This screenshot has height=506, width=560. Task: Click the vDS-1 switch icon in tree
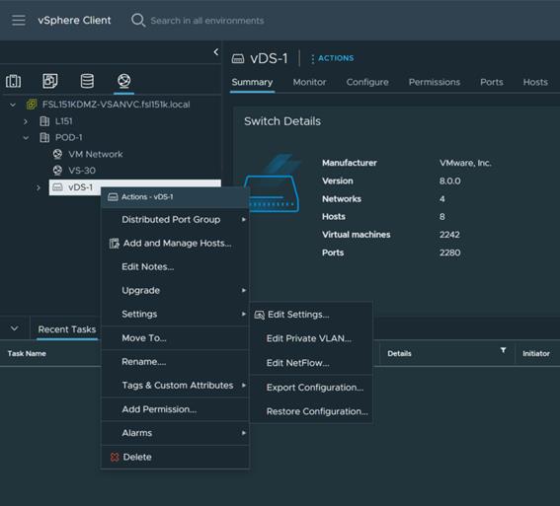click(57, 187)
